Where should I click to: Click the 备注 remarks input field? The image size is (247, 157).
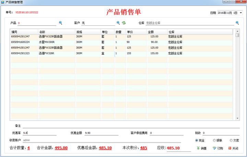pyautogui.click(x=130, y=126)
